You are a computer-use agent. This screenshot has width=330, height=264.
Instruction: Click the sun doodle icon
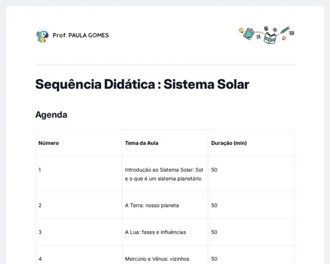[241, 30]
